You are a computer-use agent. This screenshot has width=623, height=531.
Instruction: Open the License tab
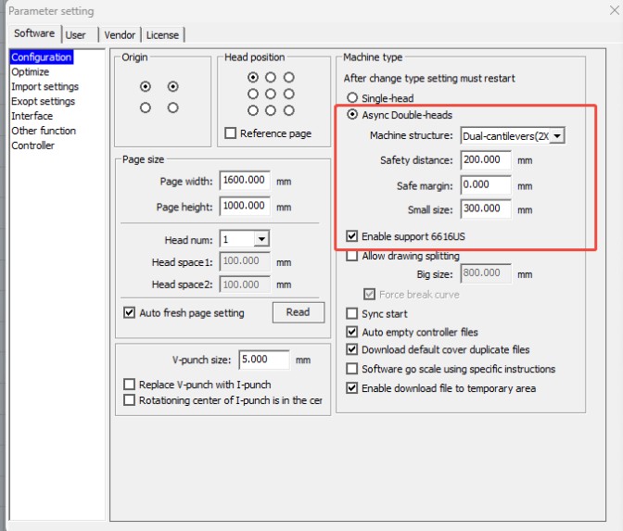click(162, 35)
